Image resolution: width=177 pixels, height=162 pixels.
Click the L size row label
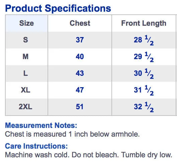pos(25,73)
